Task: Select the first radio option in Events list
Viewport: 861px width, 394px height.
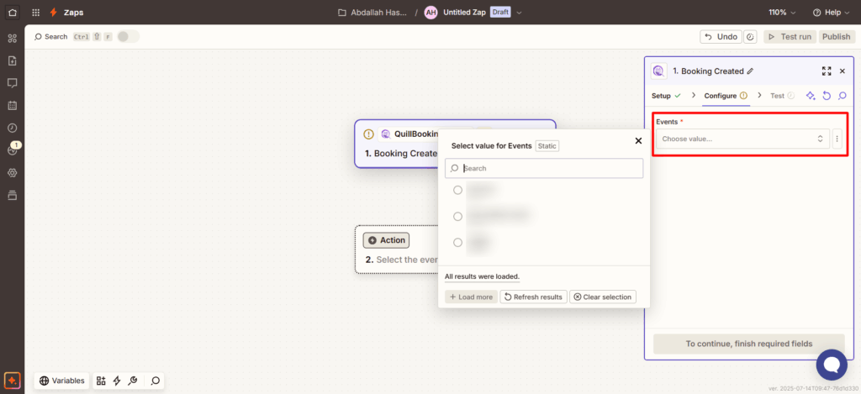Action: pyautogui.click(x=457, y=190)
